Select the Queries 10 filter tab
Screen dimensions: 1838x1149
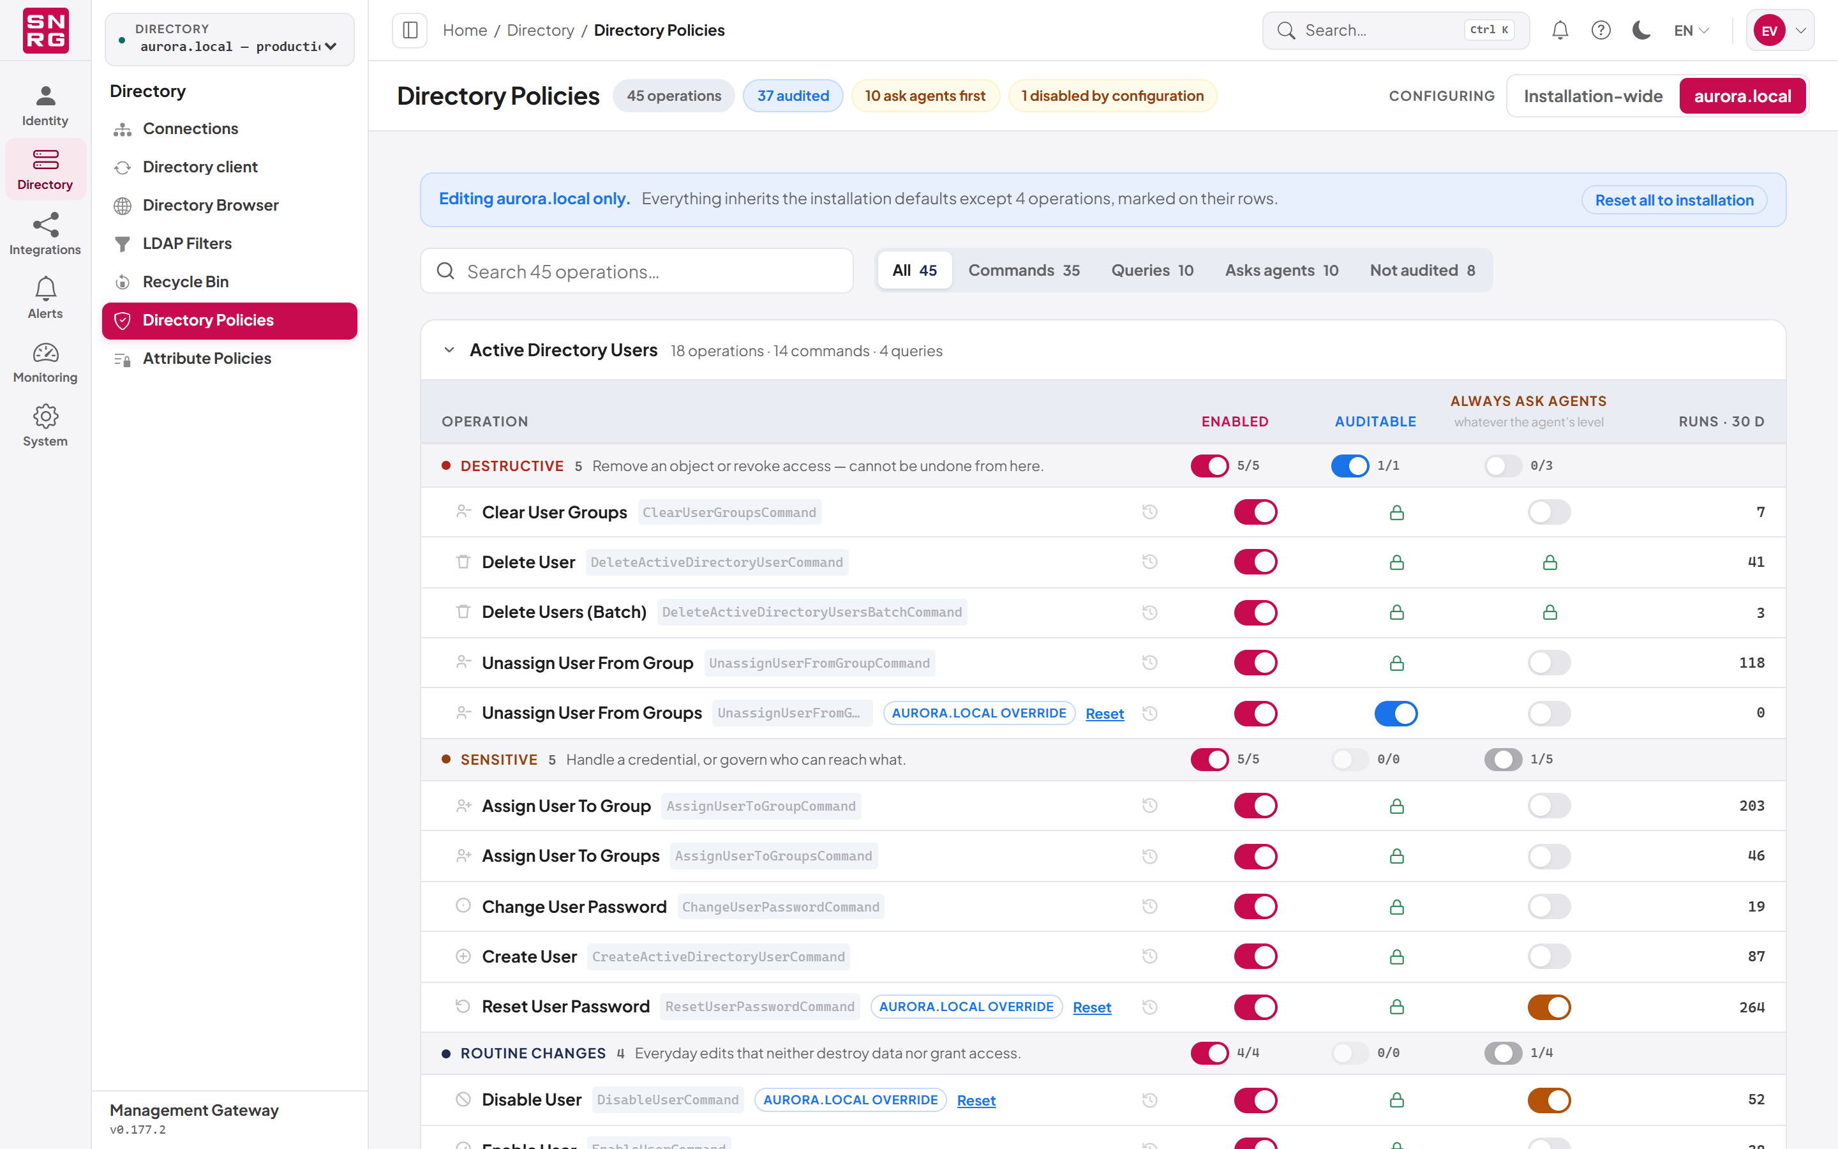1152,271
